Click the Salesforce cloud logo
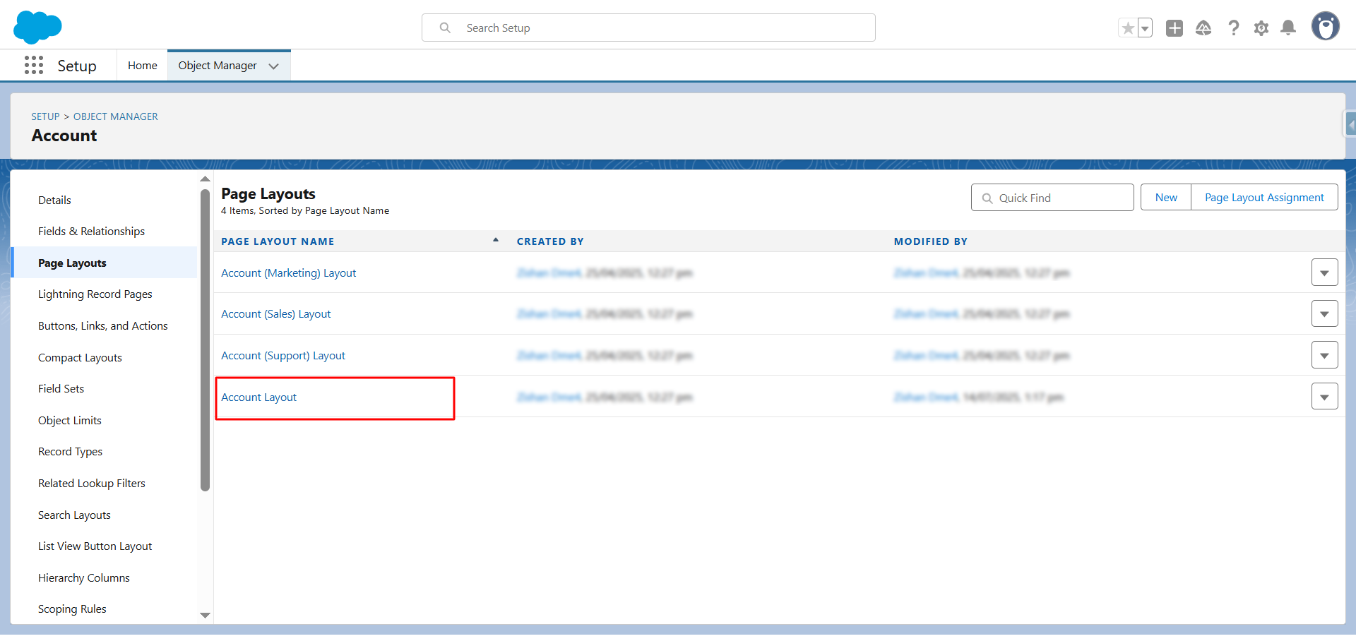Image resolution: width=1356 pixels, height=641 pixels. click(x=37, y=28)
